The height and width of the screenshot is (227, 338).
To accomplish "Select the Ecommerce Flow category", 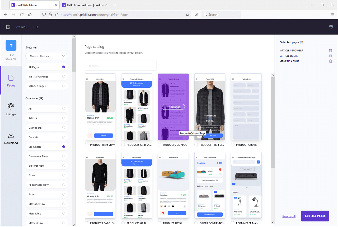I will coord(47,156).
